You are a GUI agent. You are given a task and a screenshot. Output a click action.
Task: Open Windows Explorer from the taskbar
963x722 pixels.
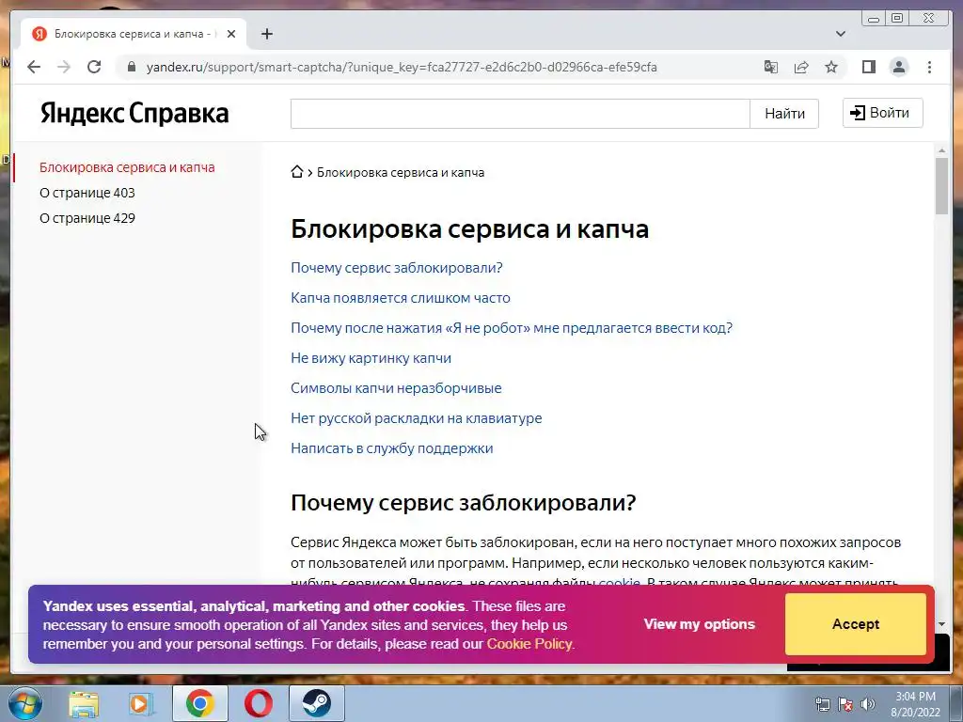(x=84, y=703)
